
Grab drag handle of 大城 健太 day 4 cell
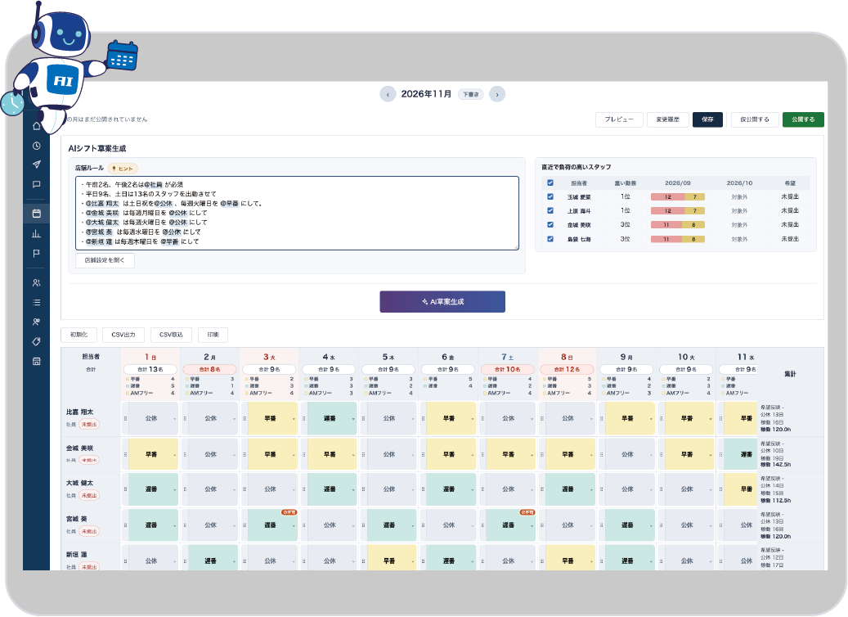pos(304,489)
